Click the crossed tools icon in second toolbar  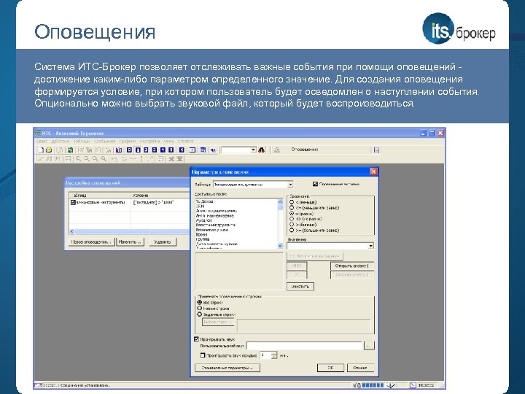tap(171, 159)
